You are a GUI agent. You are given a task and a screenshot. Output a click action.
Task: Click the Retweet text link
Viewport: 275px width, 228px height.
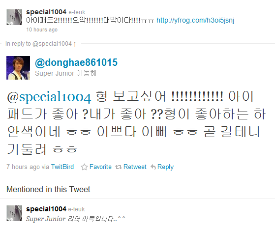pyautogui.click(x=135, y=167)
